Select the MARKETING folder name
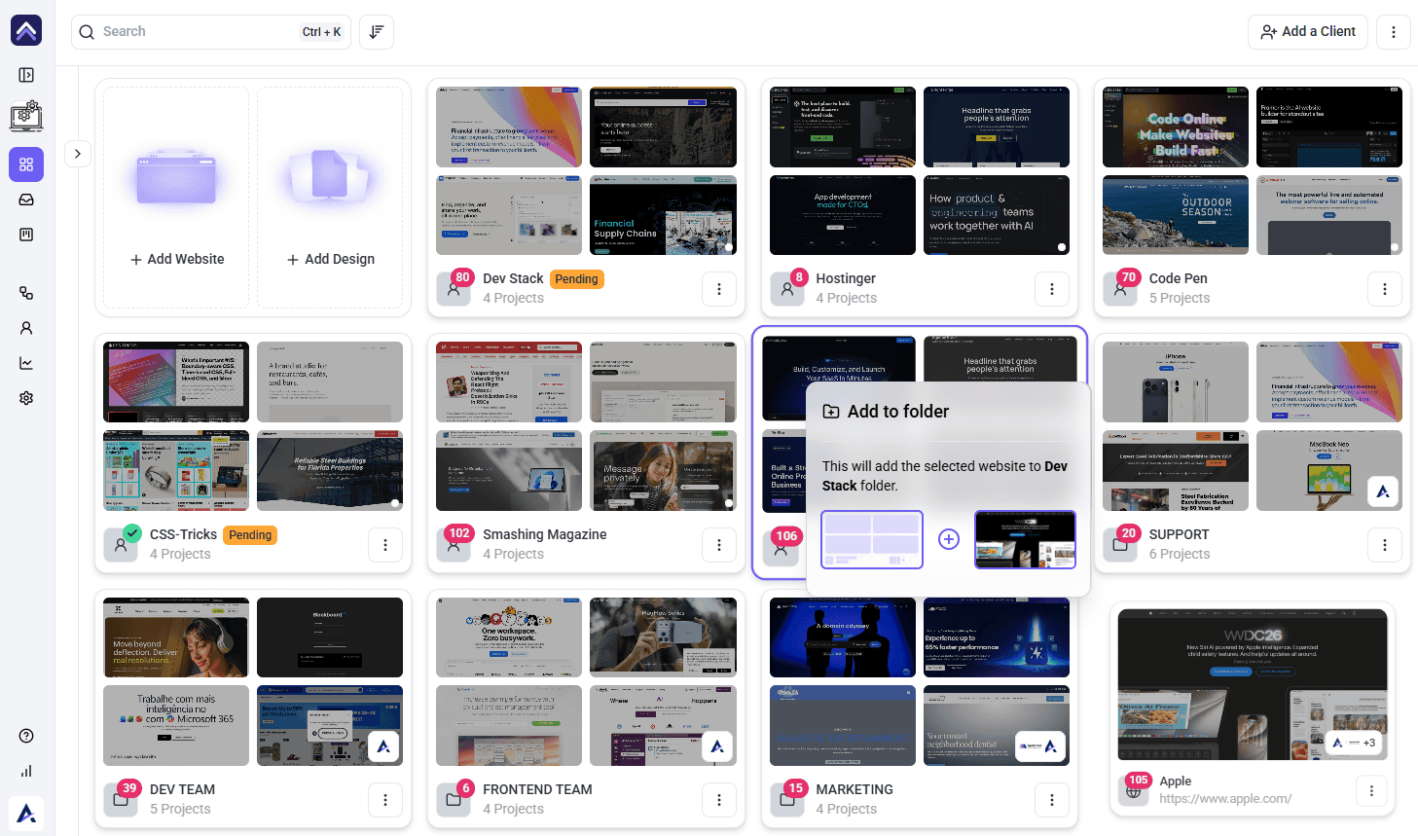 click(854, 790)
